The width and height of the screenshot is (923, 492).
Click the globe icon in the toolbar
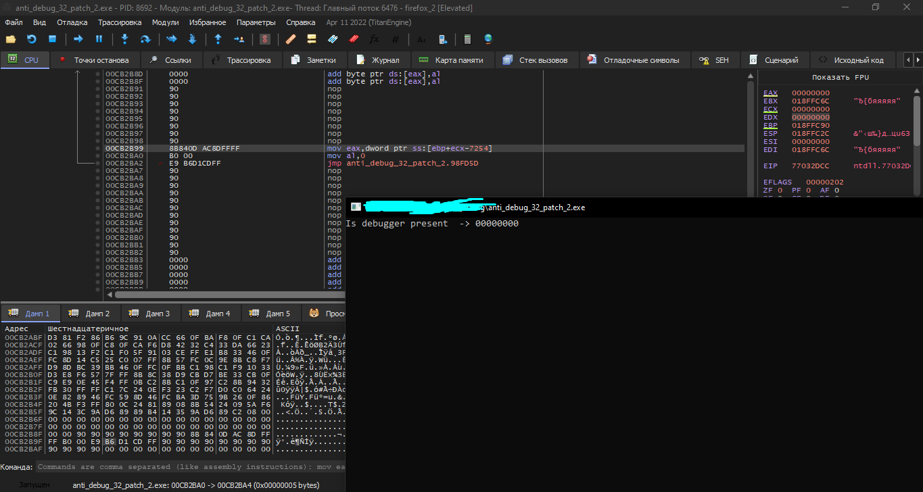(x=488, y=39)
